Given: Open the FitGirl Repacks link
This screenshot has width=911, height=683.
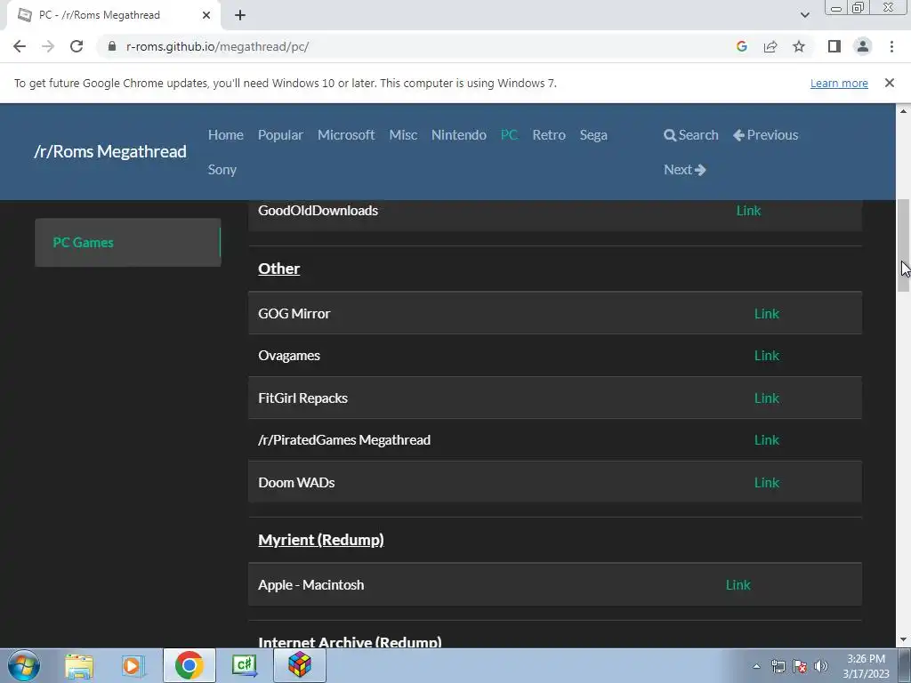Looking at the screenshot, I should click(766, 398).
